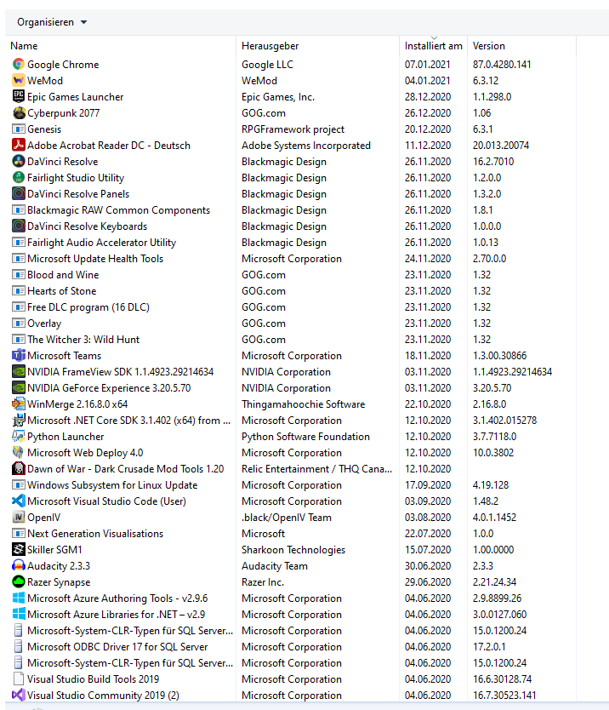Click the version 20.013.20074 cell
This screenshot has width=609, height=710.
(x=501, y=146)
